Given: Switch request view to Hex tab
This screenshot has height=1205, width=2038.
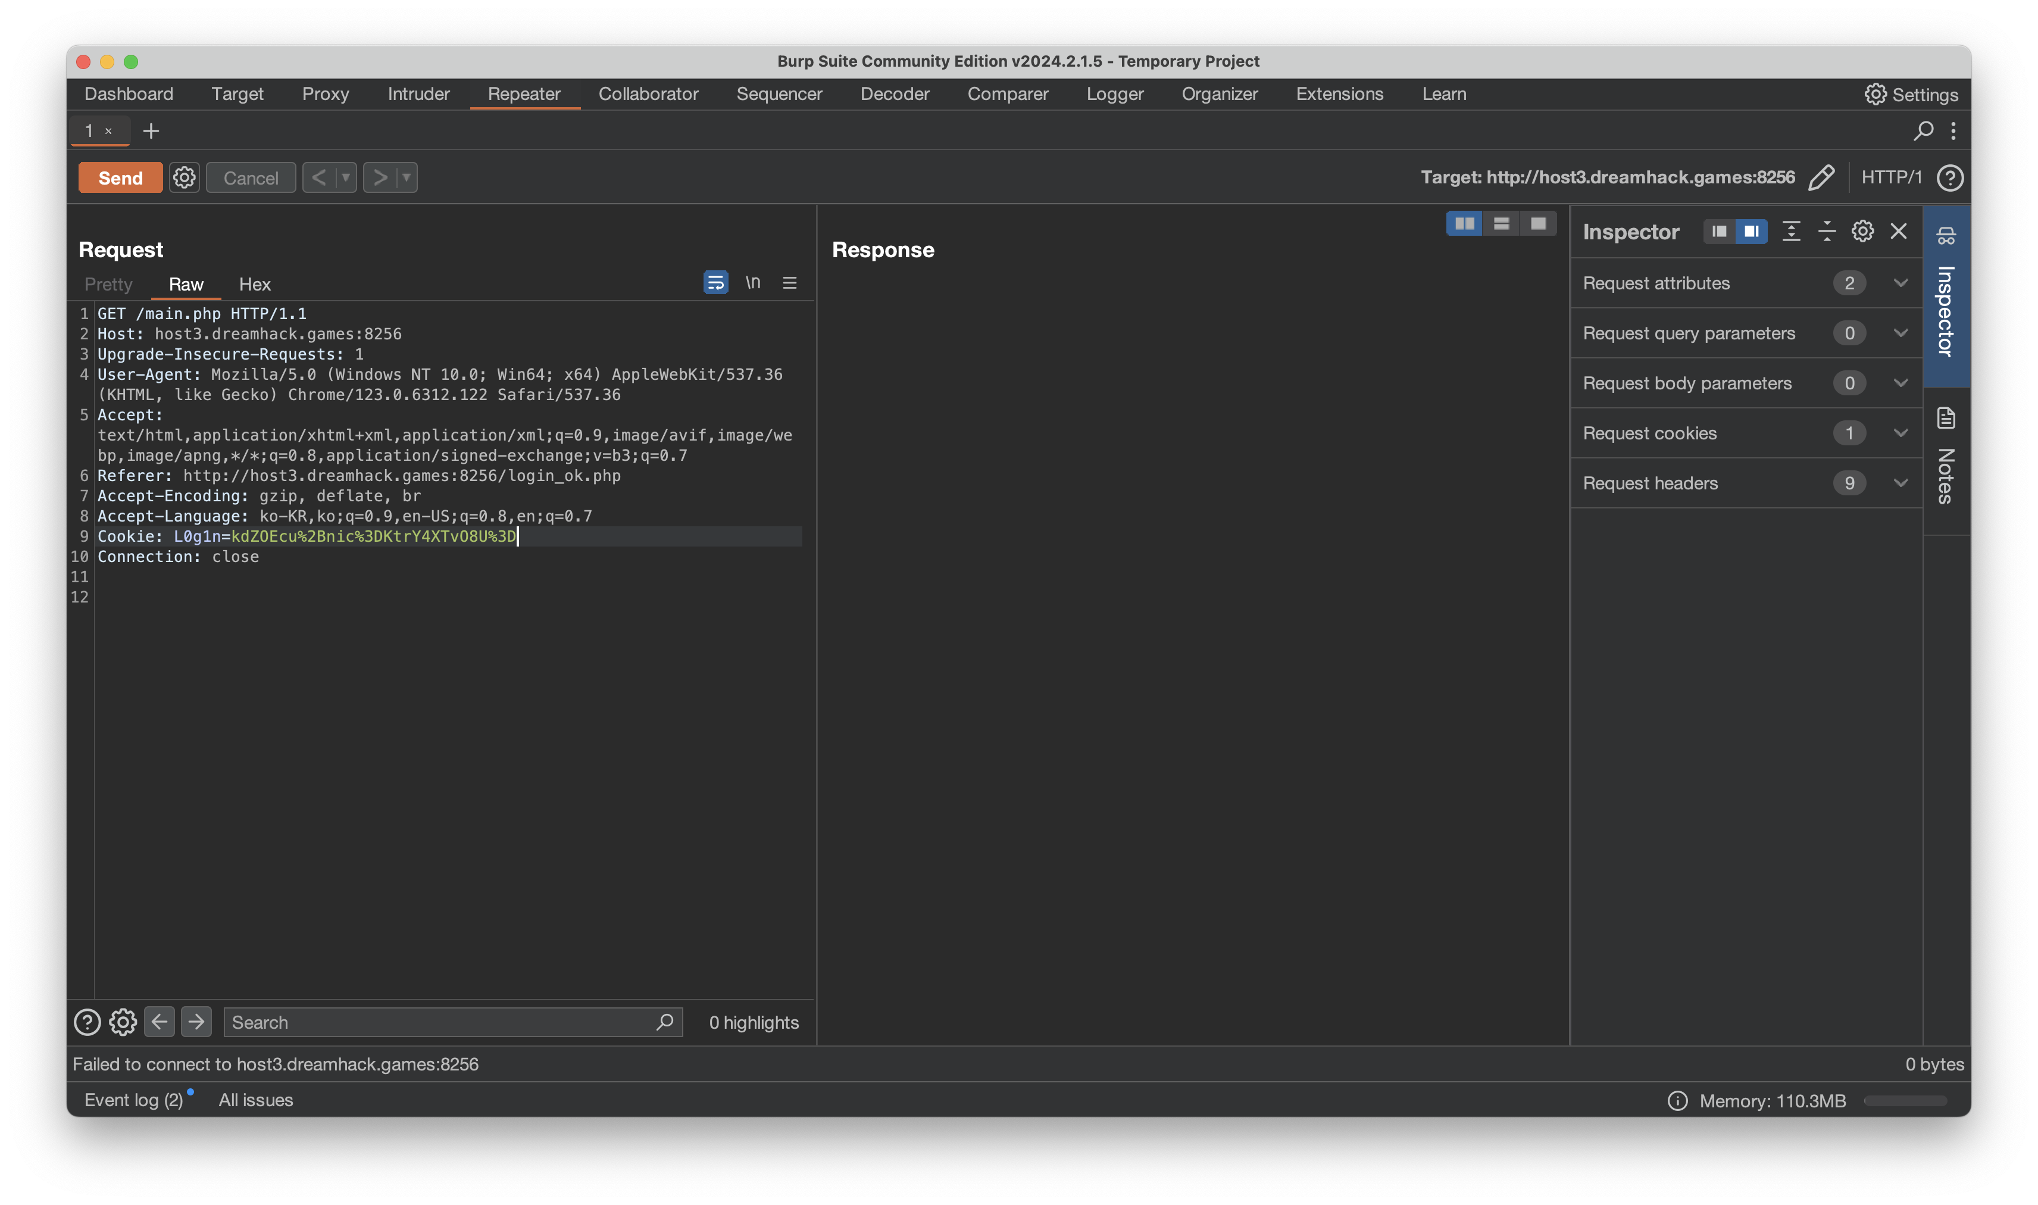Looking at the screenshot, I should coord(254,284).
